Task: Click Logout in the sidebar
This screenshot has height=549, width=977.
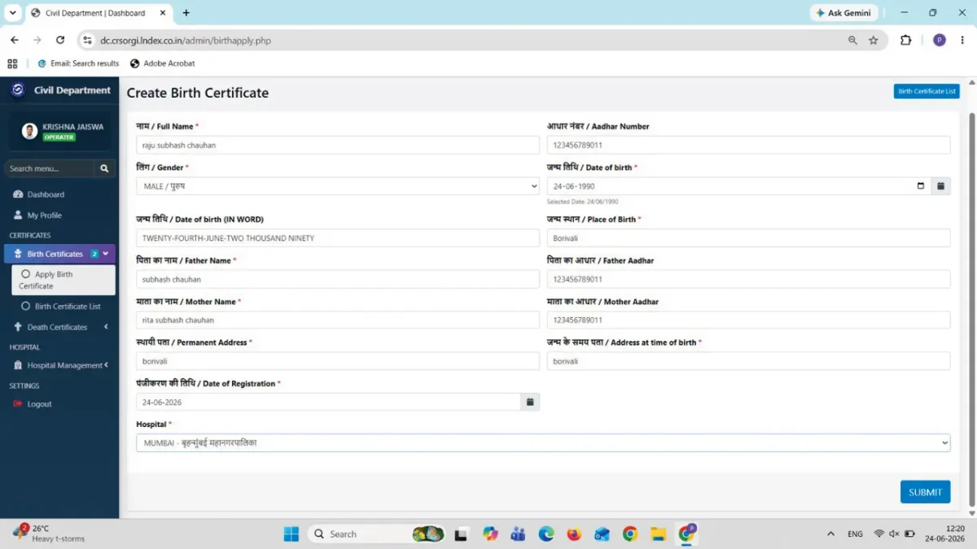Action: 39,404
